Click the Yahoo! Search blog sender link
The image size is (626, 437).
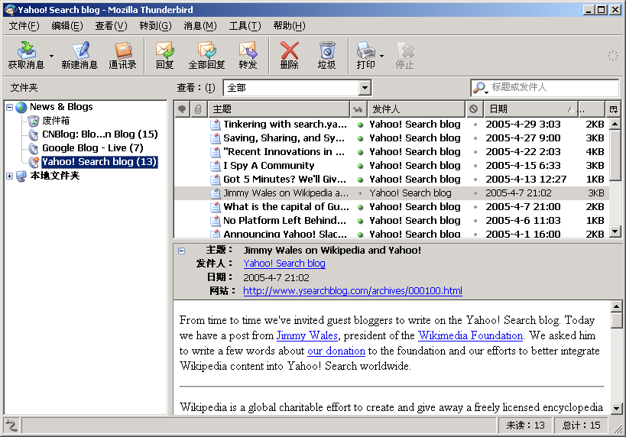point(284,264)
